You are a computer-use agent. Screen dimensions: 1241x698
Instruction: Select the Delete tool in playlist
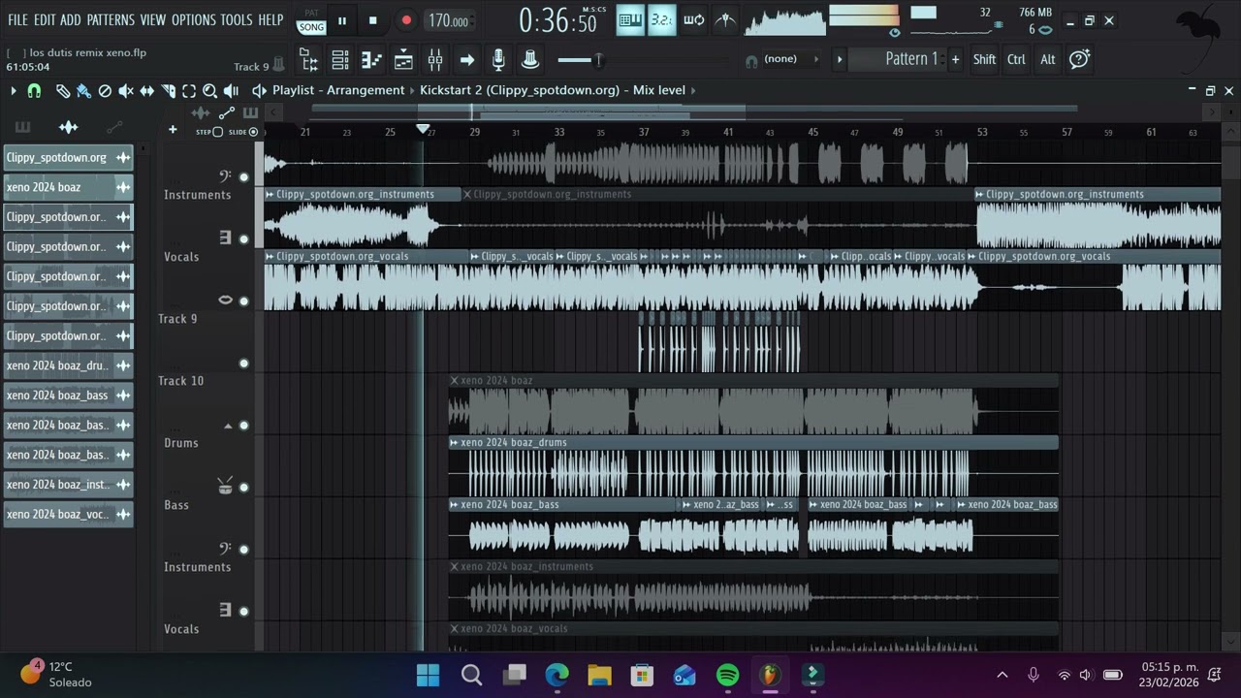click(x=105, y=90)
